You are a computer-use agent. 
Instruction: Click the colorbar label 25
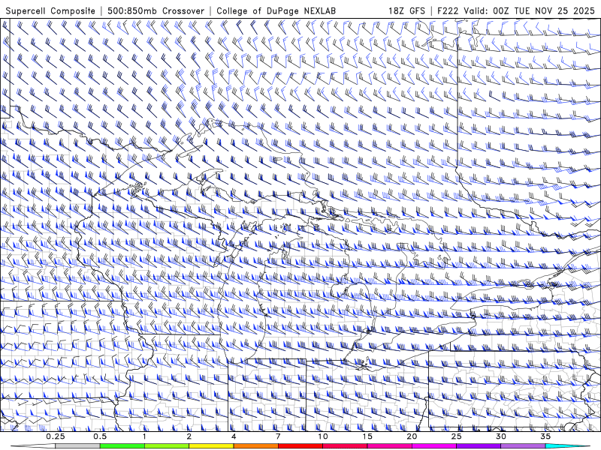(x=456, y=436)
